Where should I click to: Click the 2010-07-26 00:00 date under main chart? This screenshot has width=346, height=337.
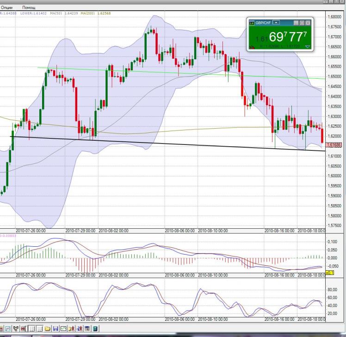31,231
